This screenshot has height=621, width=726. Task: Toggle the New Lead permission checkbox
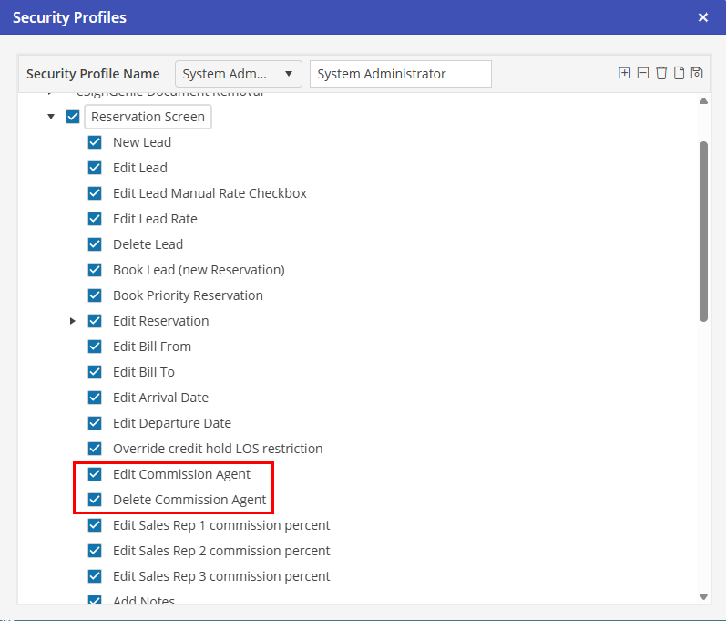pyautogui.click(x=95, y=142)
